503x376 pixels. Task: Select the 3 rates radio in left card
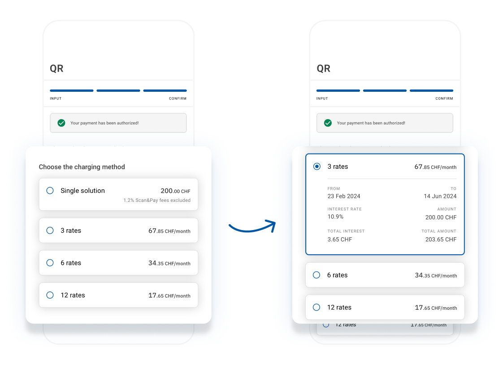point(50,230)
